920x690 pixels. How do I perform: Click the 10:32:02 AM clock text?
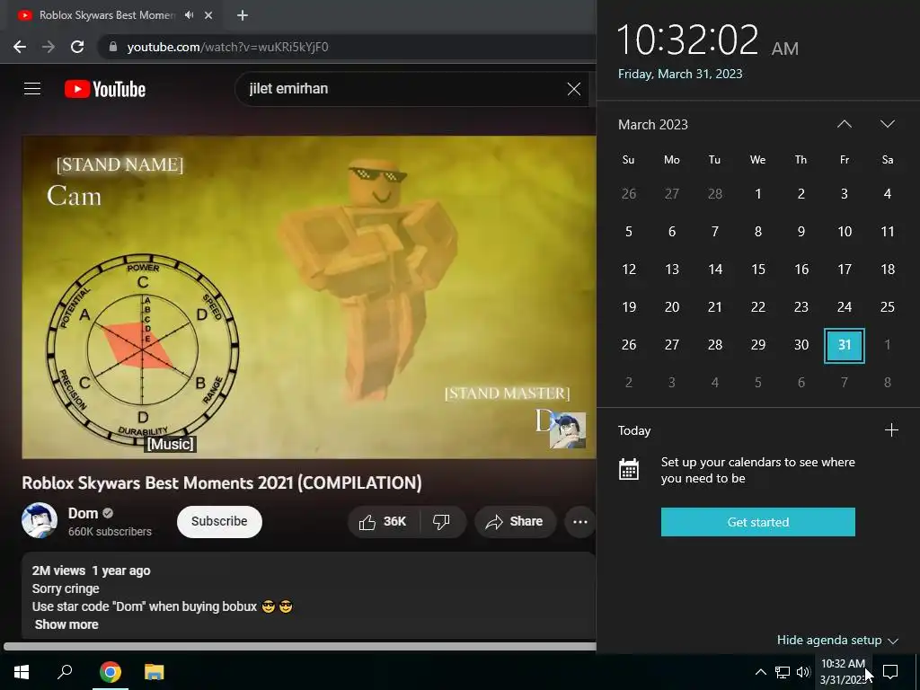pos(708,40)
